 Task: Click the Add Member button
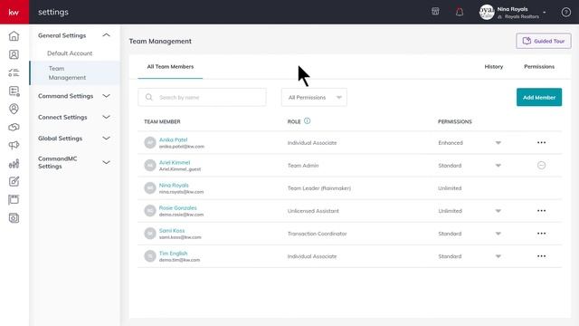539,97
